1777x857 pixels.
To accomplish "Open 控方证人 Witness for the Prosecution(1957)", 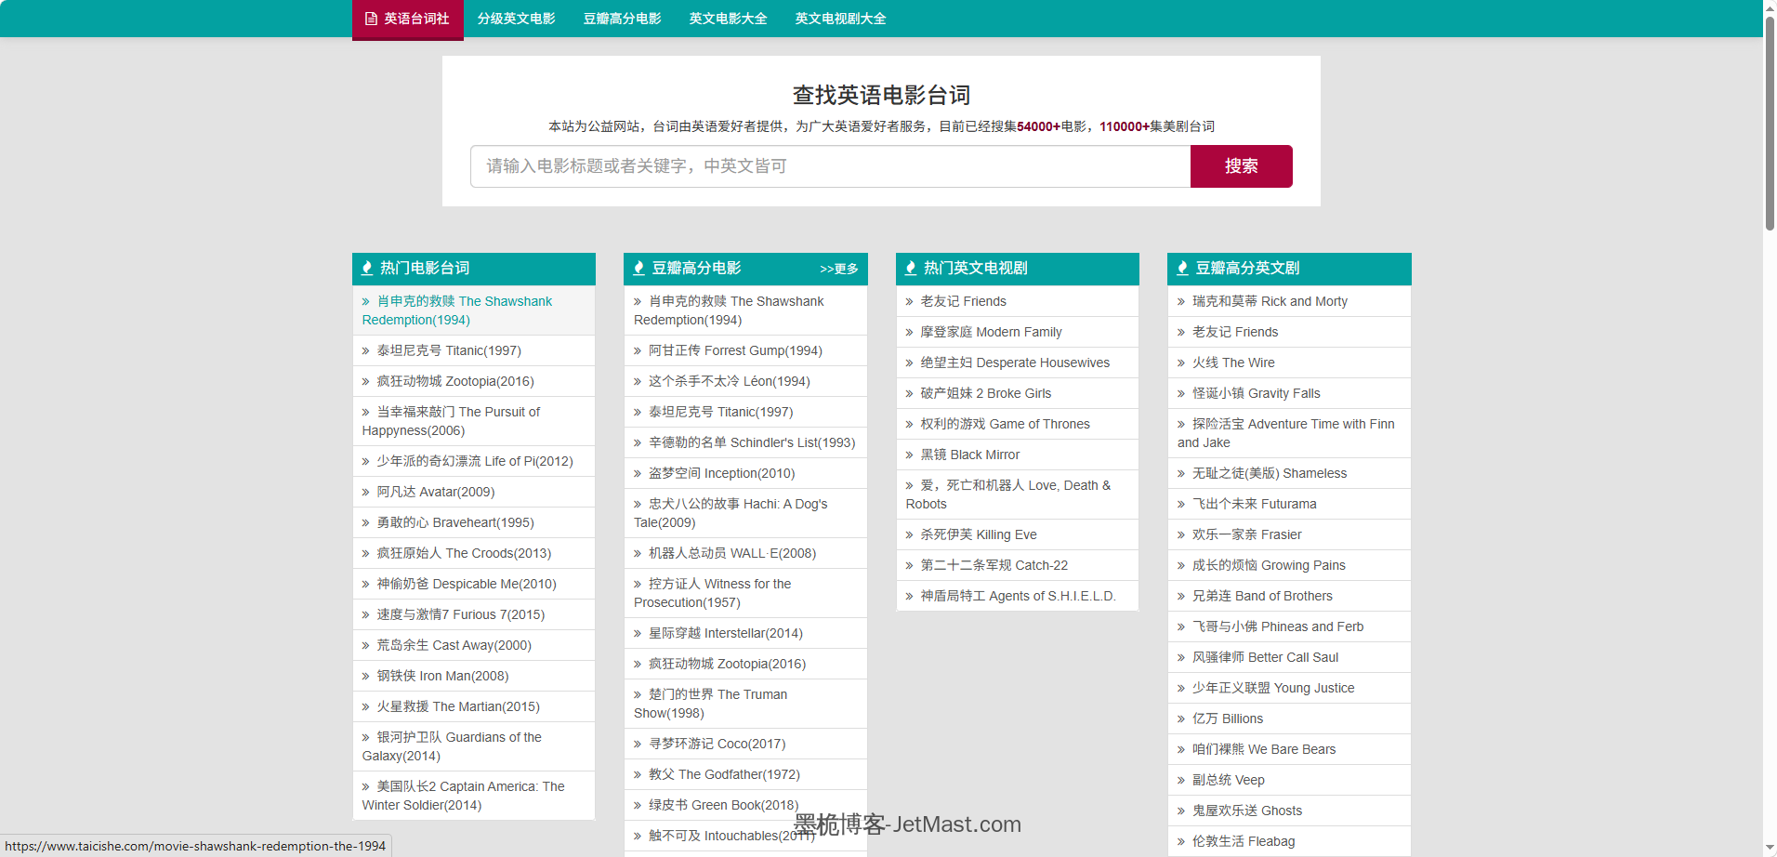I will [x=713, y=593].
